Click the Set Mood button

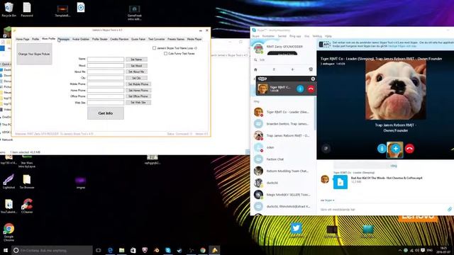pos(136,66)
